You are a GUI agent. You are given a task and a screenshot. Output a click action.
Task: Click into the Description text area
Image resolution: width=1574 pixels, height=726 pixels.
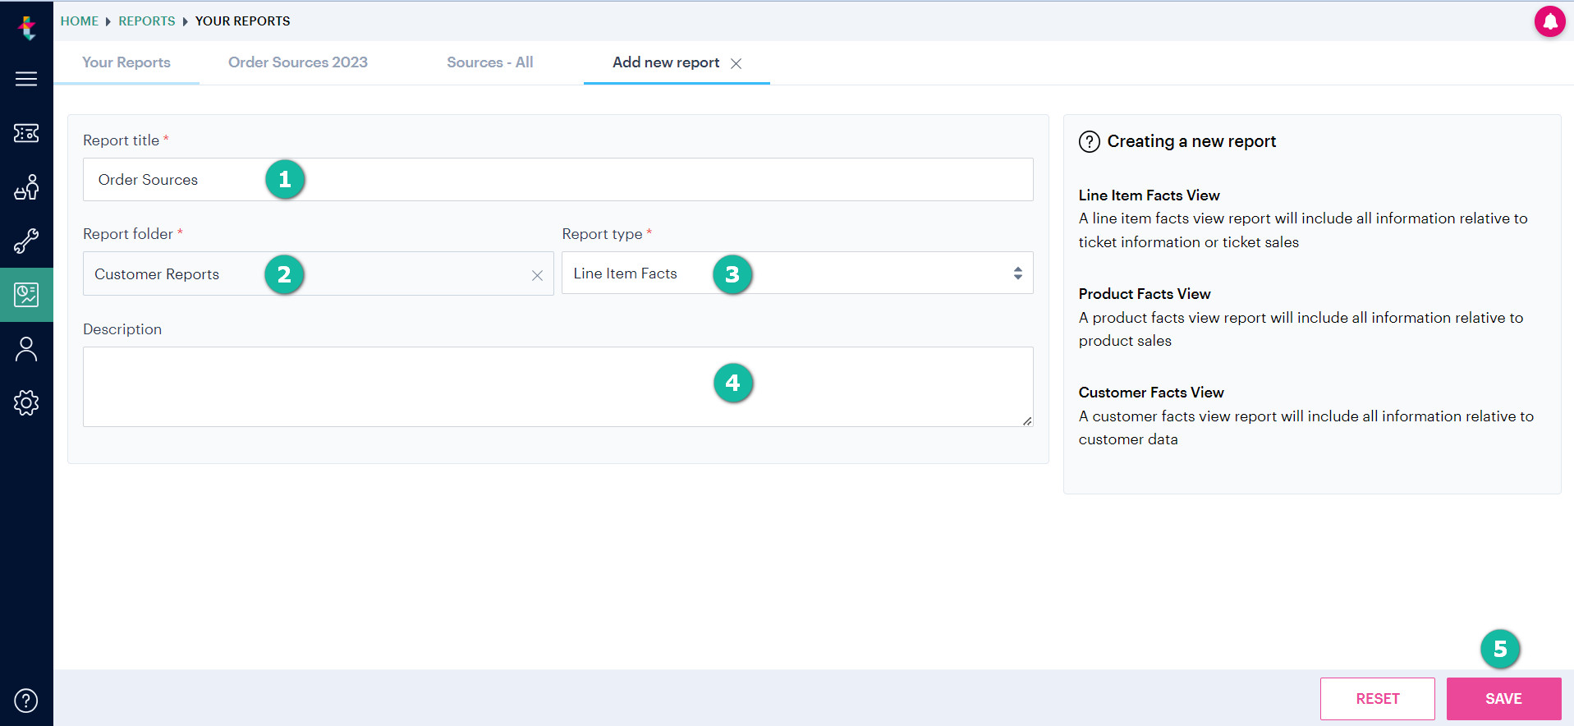click(x=558, y=387)
